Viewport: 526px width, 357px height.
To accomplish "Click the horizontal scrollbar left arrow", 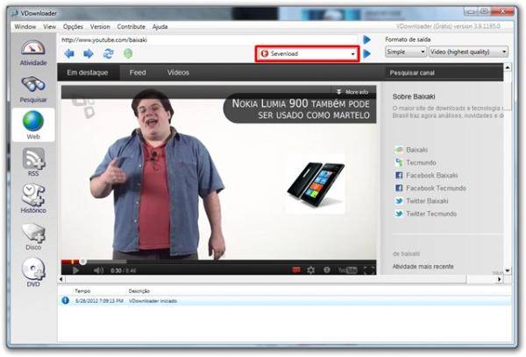I will click(61, 279).
